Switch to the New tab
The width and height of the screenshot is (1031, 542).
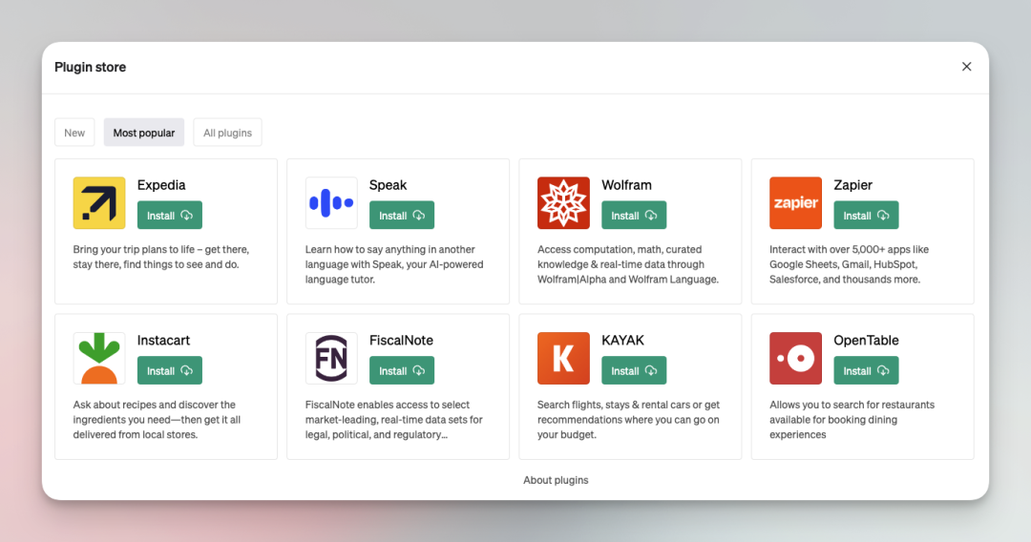click(74, 133)
